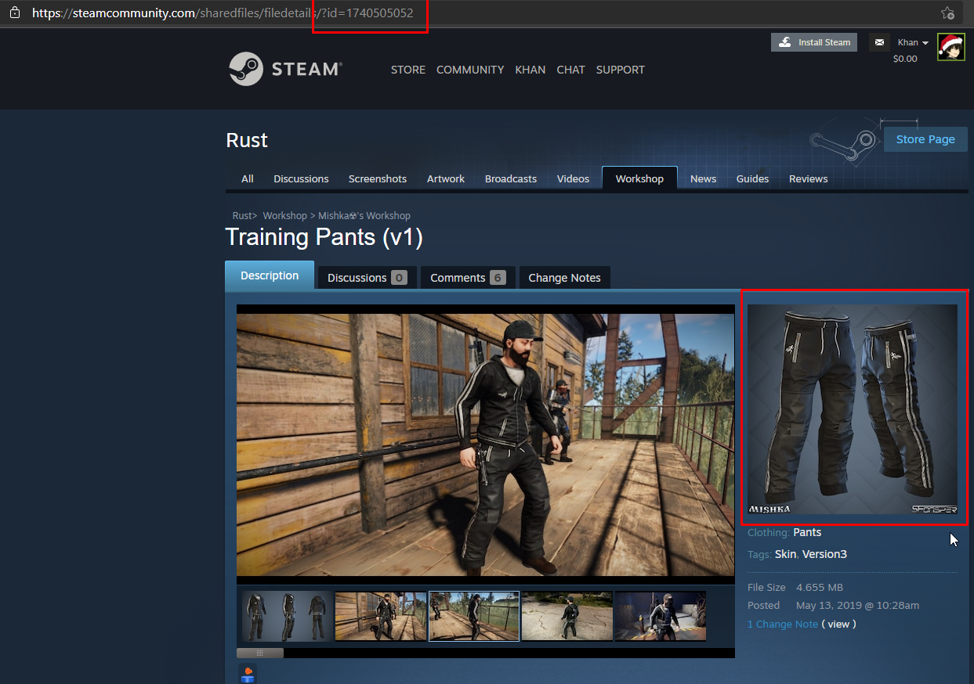Click the main screenshot preview image
Screen dimensions: 974x684
486,445
